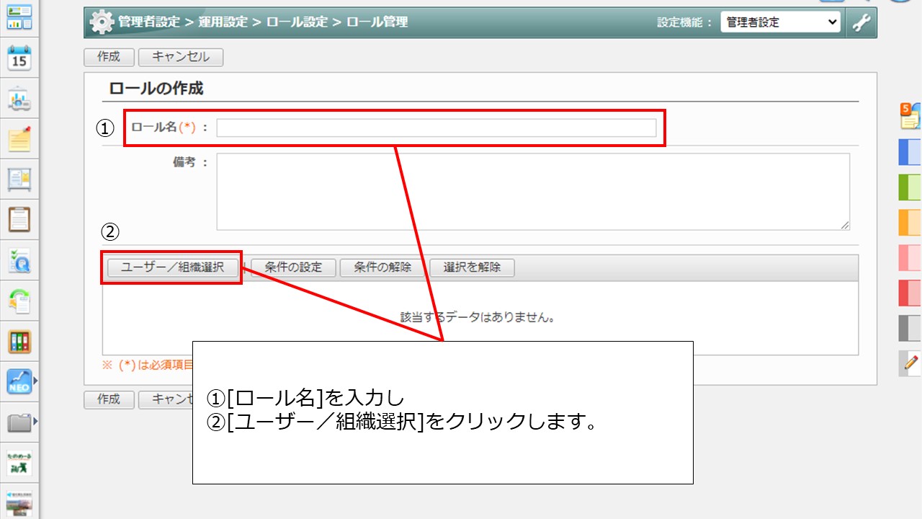Click the ユーザー／組織選択 button
Viewport: 922px width, 519px height.
point(171,267)
